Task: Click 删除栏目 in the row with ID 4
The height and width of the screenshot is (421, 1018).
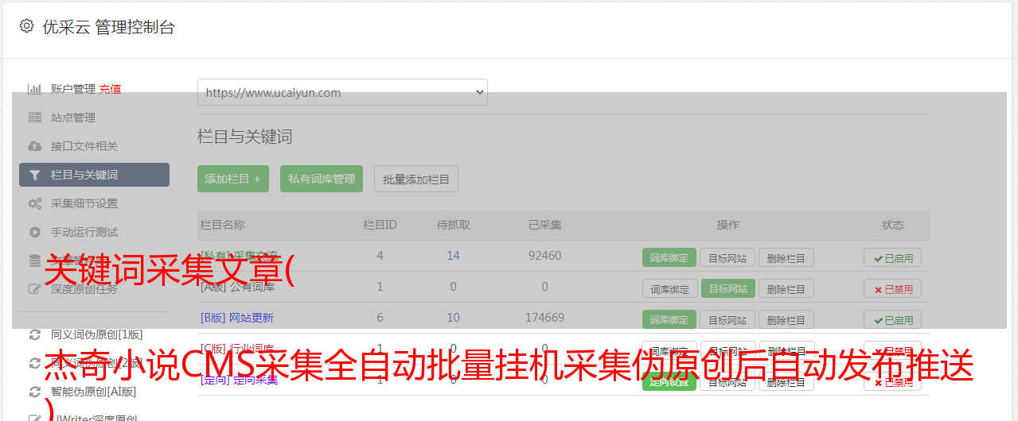Action: [786, 257]
